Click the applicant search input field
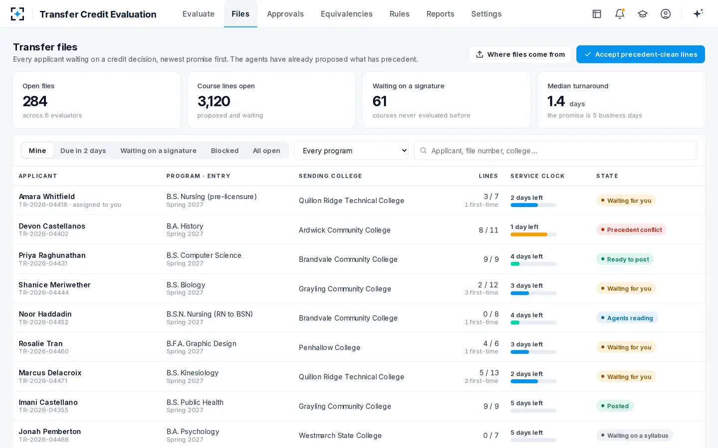Screen dimensions: 718x448 click(x=555, y=150)
